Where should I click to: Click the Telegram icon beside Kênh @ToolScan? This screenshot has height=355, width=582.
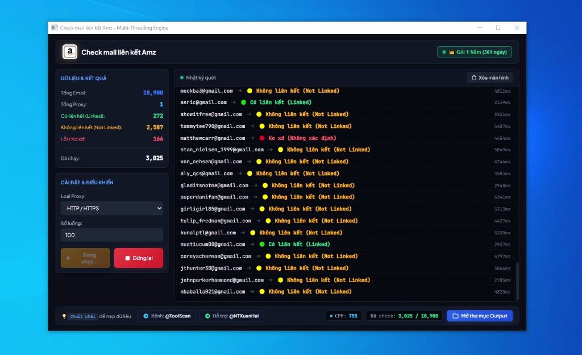coord(146,316)
